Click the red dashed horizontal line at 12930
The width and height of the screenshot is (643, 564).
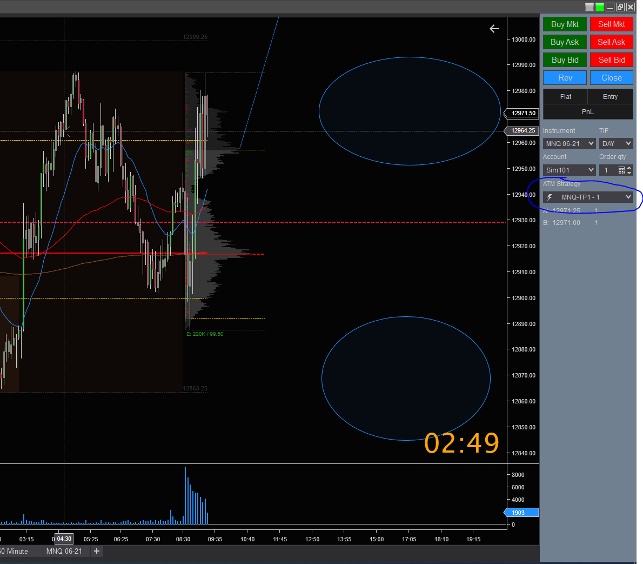[x=253, y=222]
